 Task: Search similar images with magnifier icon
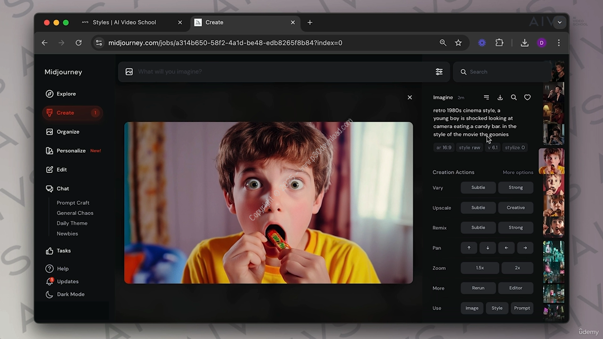514,97
